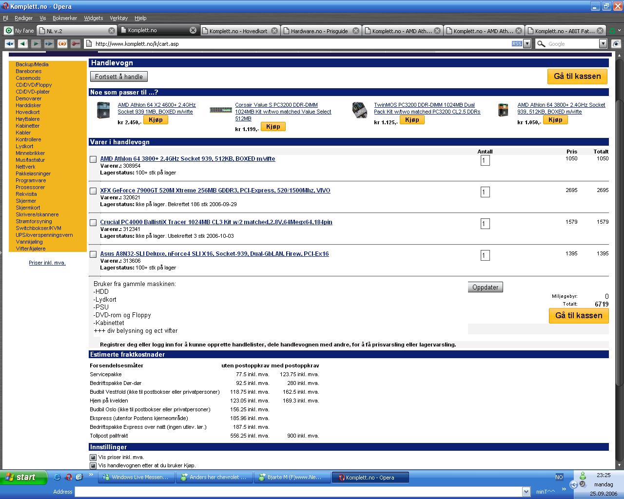
Task: Open the Widgets menu
Action: coord(94,18)
